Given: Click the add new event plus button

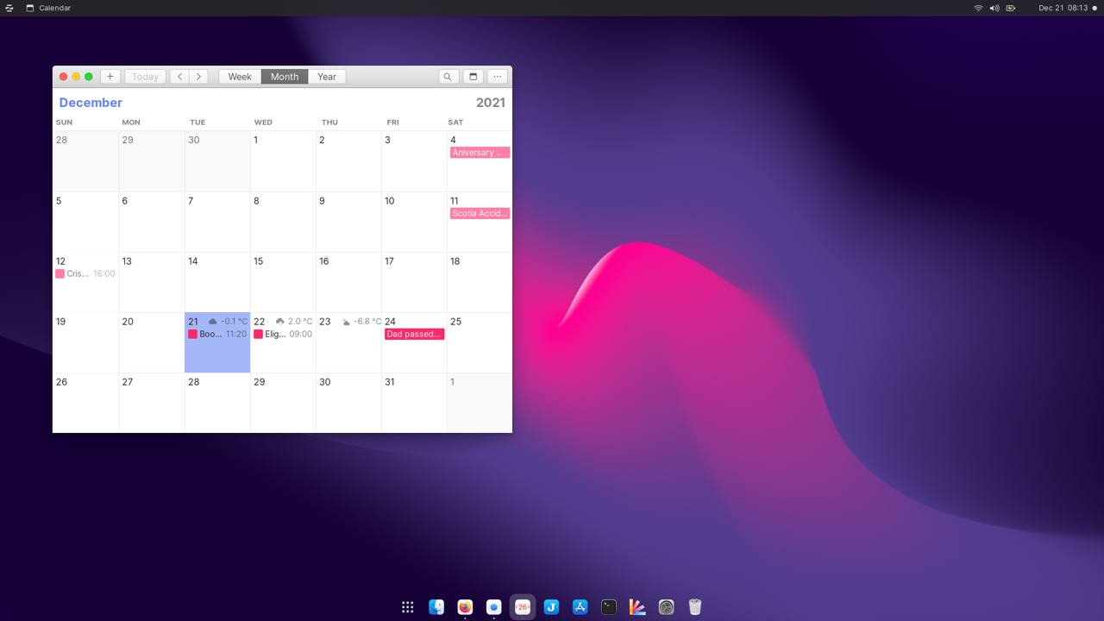Looking at the screenshot, I should (110, 77).
